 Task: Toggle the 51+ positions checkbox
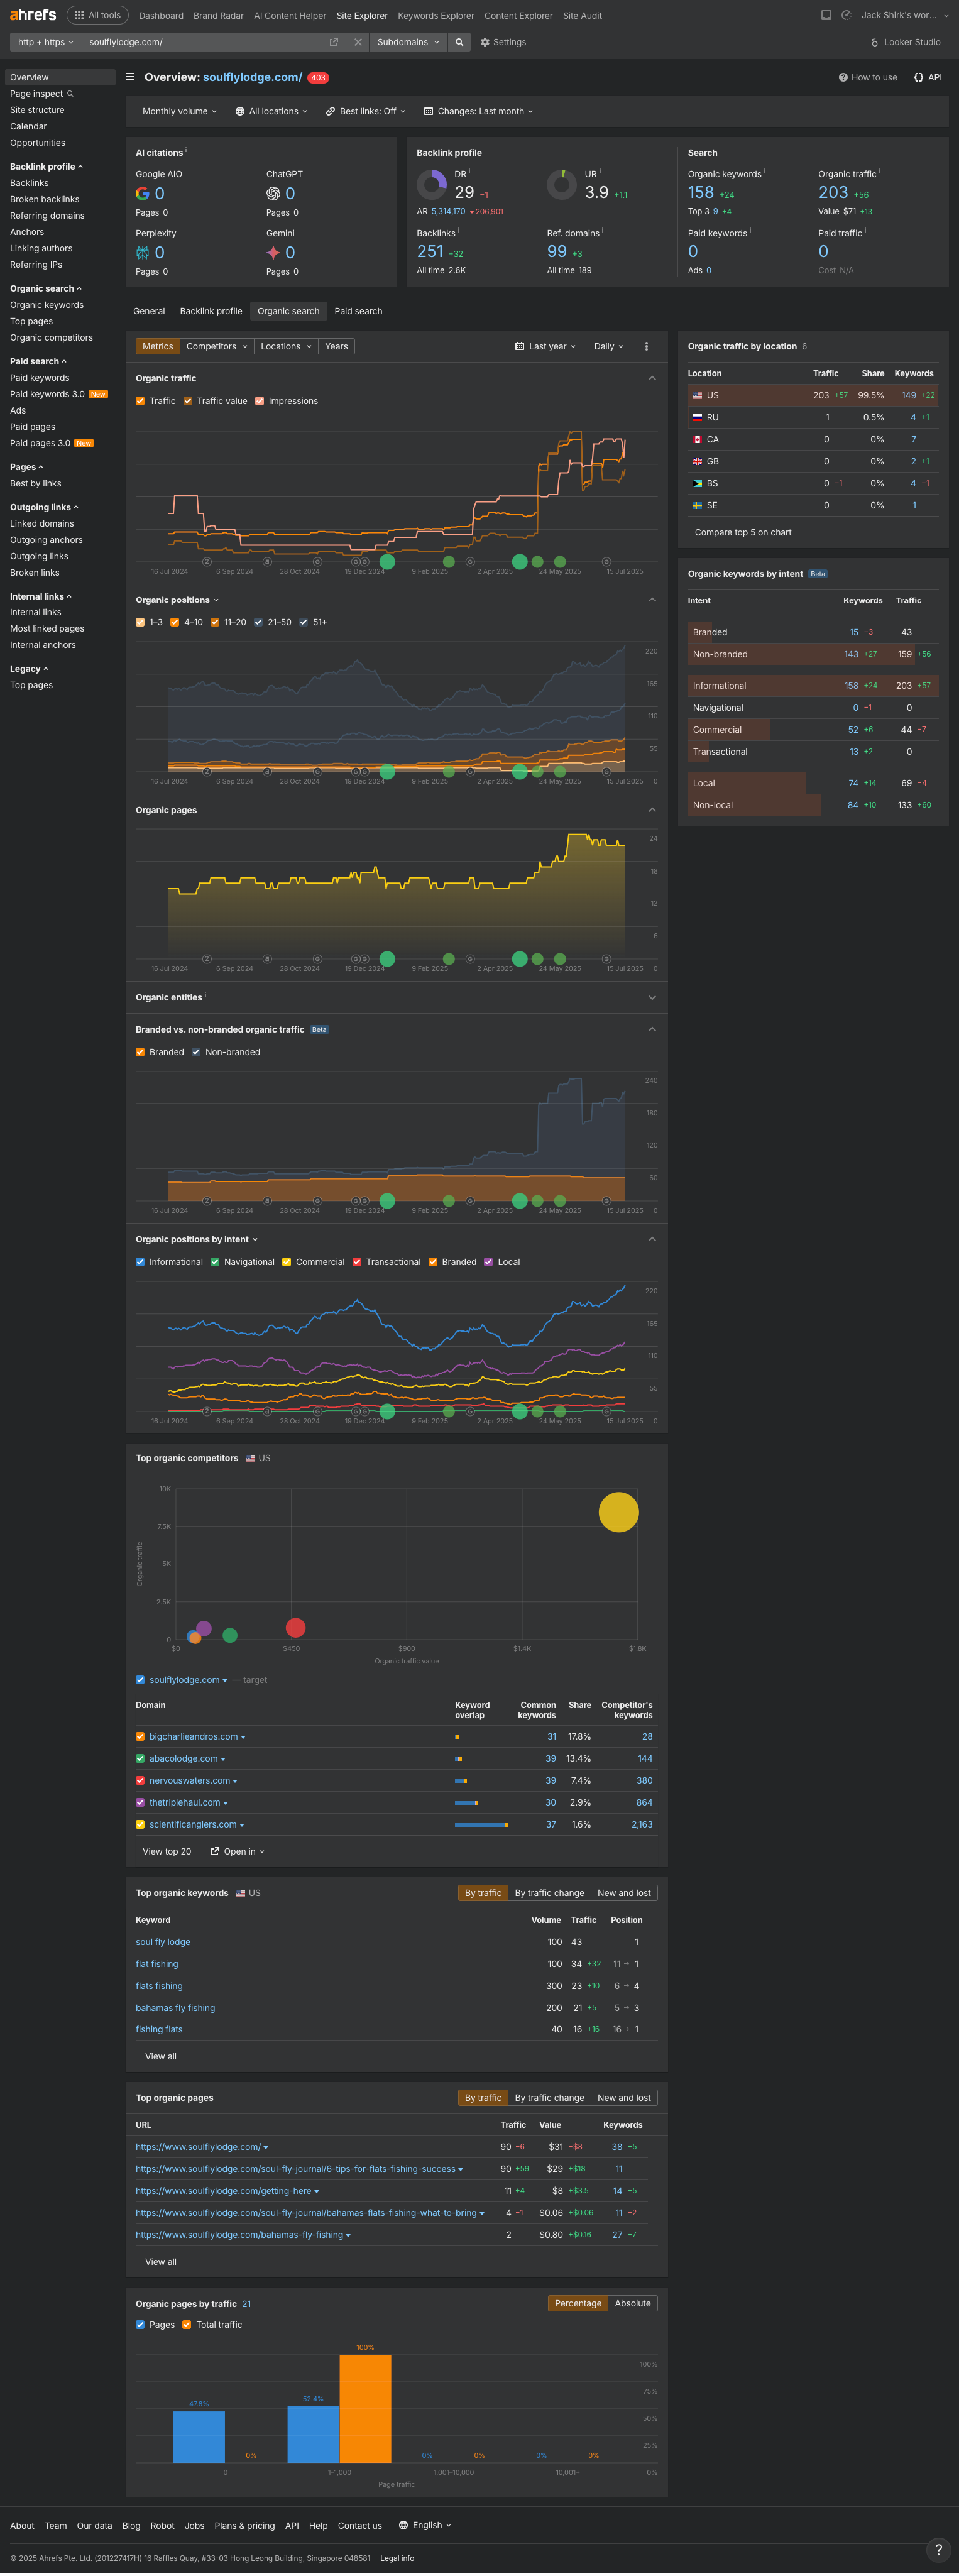pyautogui.click(x=303, y=622)
